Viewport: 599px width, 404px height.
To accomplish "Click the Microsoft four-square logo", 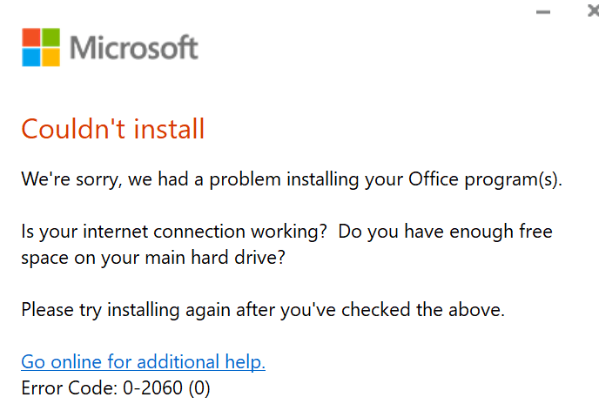I will (x=41, y=47).
